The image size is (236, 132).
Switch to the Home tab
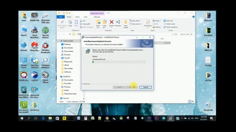tap(69, 17)
